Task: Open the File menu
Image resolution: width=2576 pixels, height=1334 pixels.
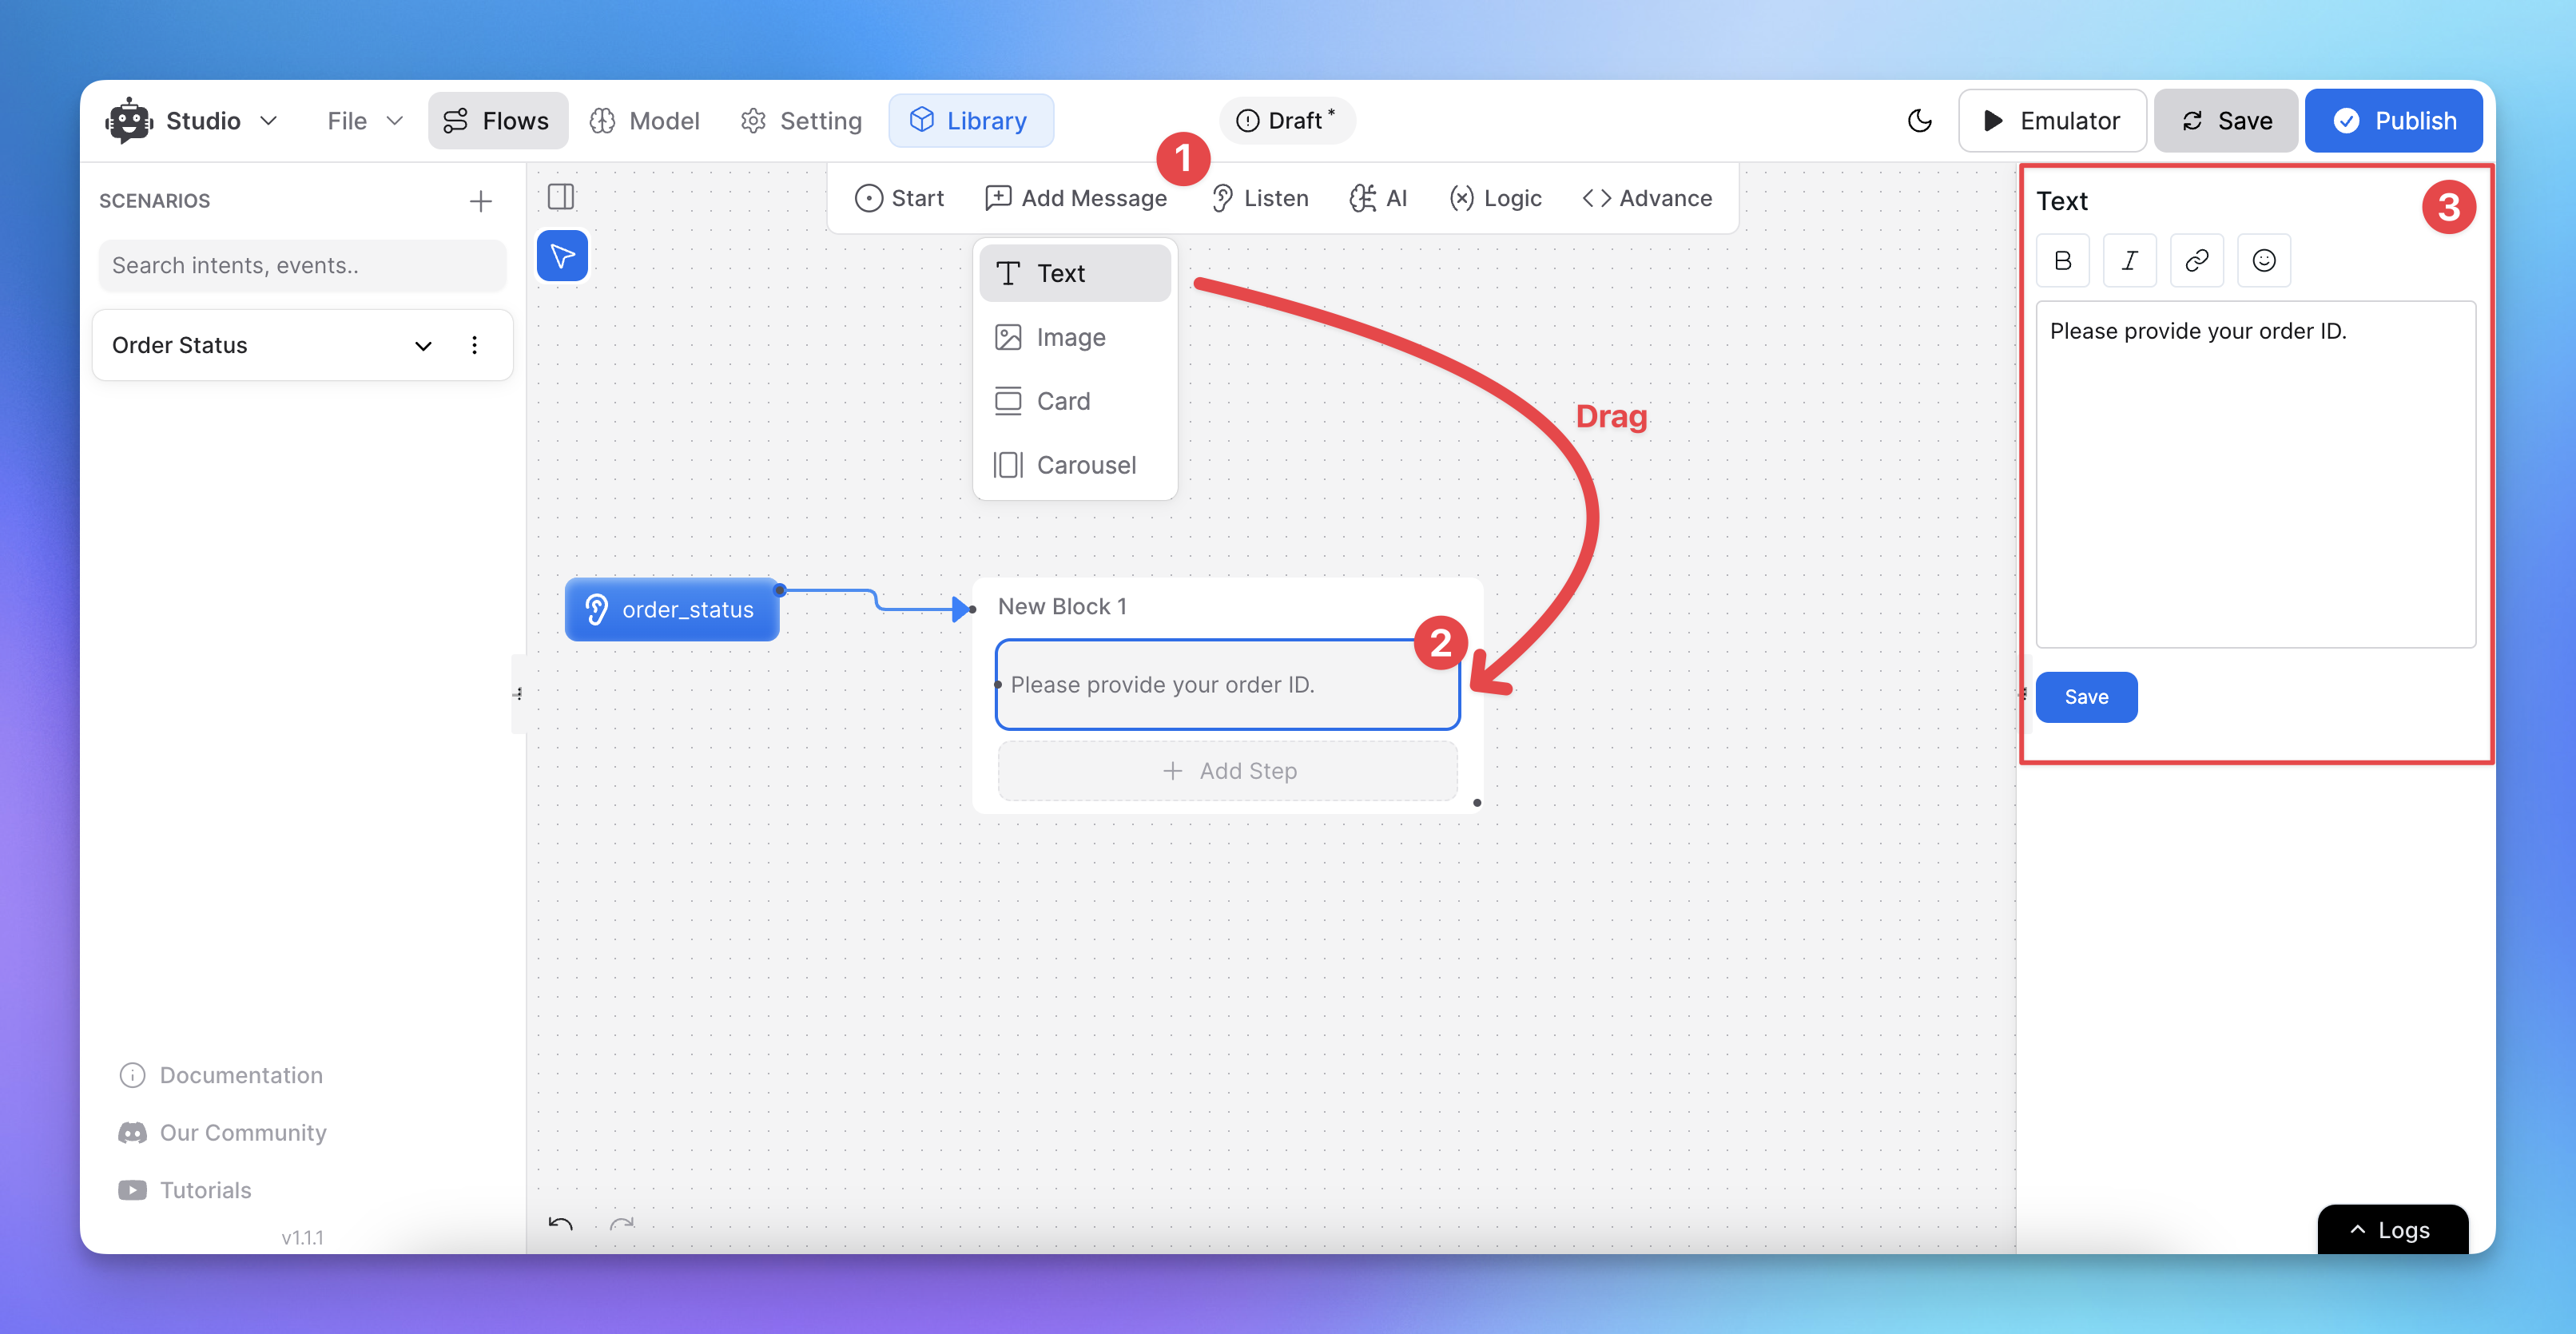Action: tap(365, 121)
